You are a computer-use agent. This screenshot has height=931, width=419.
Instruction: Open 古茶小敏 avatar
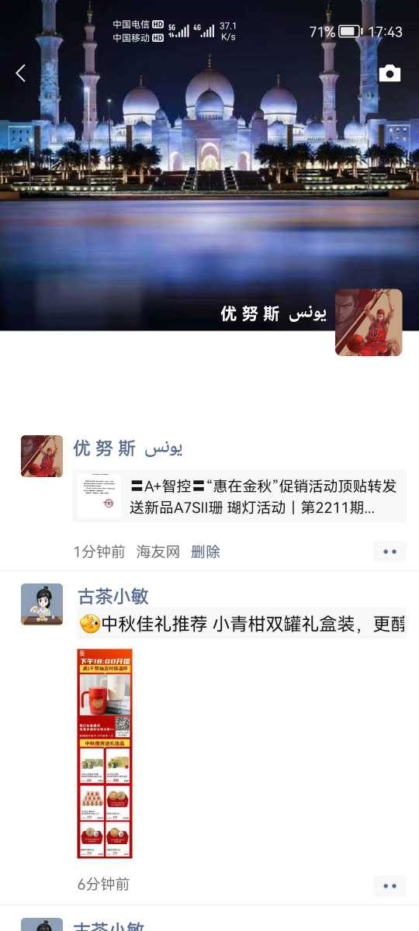(42, 604)
